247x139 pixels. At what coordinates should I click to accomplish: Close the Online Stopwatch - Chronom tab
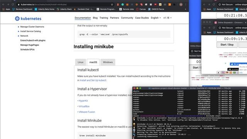coord(245,22)
